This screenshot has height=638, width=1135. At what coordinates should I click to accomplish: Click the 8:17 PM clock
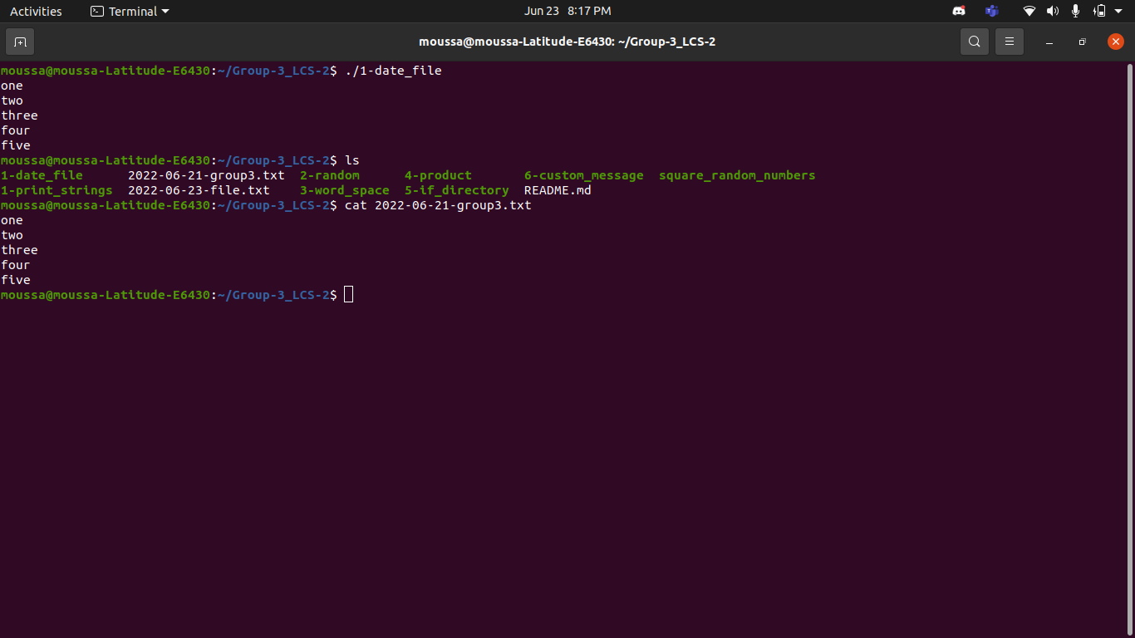point(592,11)
